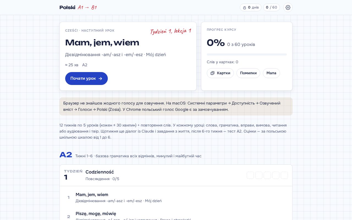Image resolution: width=352 pixels, height=220 pixels.
Task: Open lesson 1 row in the week list
Action: (176, 197)
